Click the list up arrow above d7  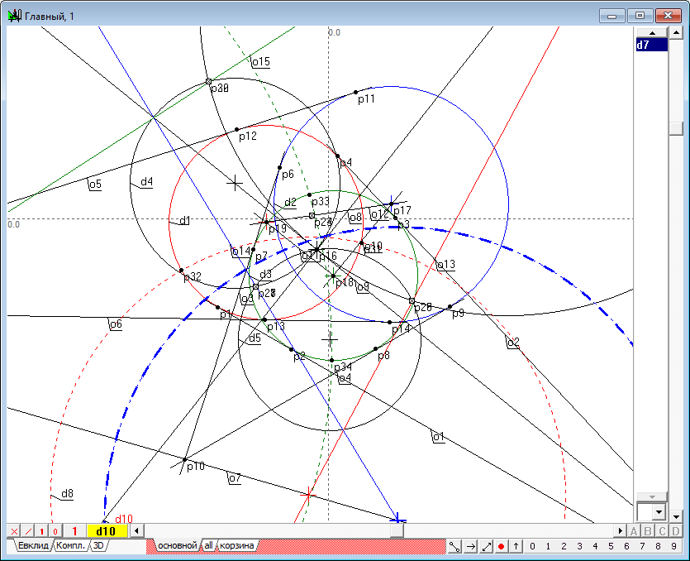click(652, 33)
